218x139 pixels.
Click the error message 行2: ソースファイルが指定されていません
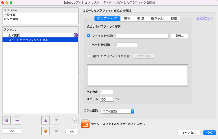118,124
